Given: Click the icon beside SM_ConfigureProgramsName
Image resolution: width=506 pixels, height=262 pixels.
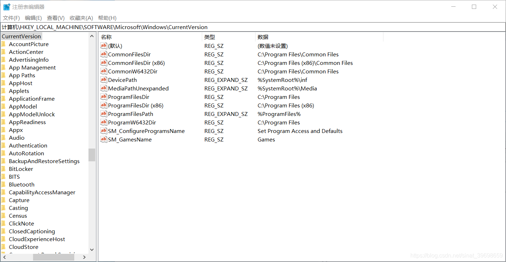Looking at the screenshot, I should pos(103,131).
